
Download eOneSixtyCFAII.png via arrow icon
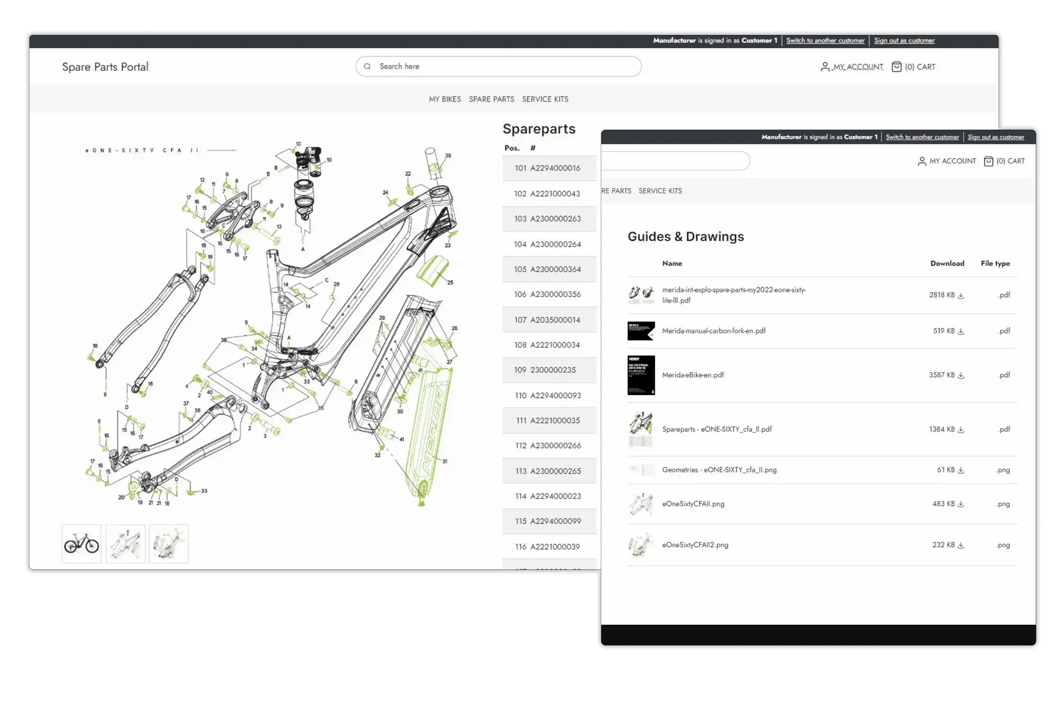pos(961,504)
